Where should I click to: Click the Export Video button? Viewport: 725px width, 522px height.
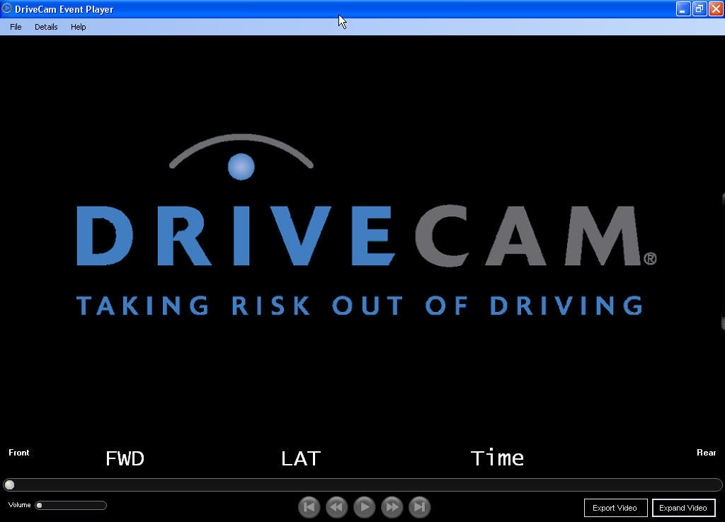[x=615, y=508]
